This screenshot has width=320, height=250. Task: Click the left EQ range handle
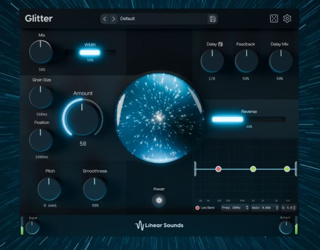[x=195, y=169]
